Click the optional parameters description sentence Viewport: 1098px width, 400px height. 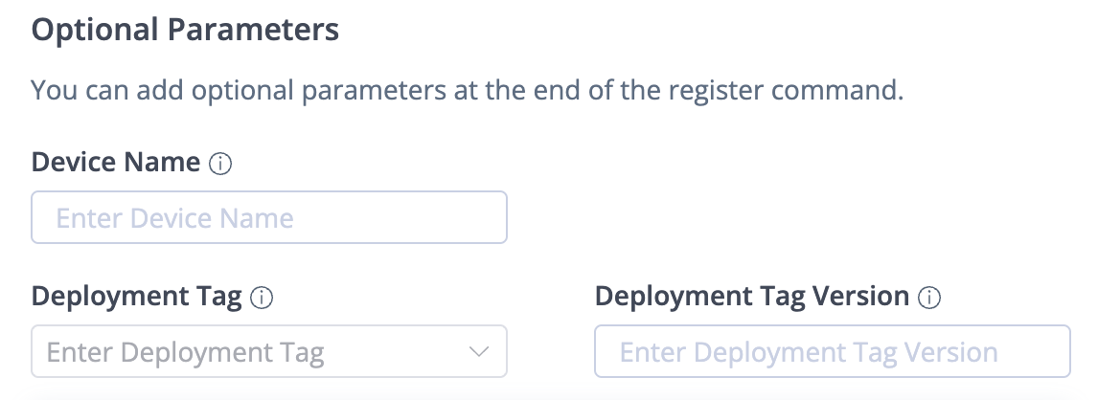pos(468,91)
